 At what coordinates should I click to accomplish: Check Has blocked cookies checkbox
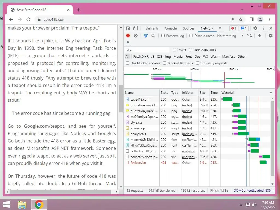click(127, 63)
